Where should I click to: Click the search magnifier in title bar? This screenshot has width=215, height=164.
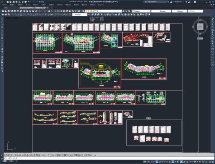tap(168, 2)
